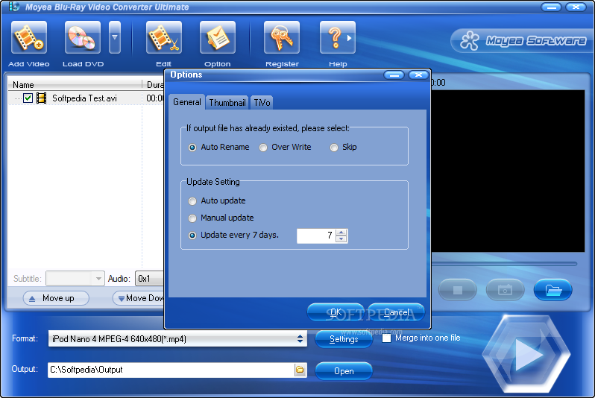Switch to the Thumbnail tab
This screenshot has height=398, width=595.
(227, 103)
